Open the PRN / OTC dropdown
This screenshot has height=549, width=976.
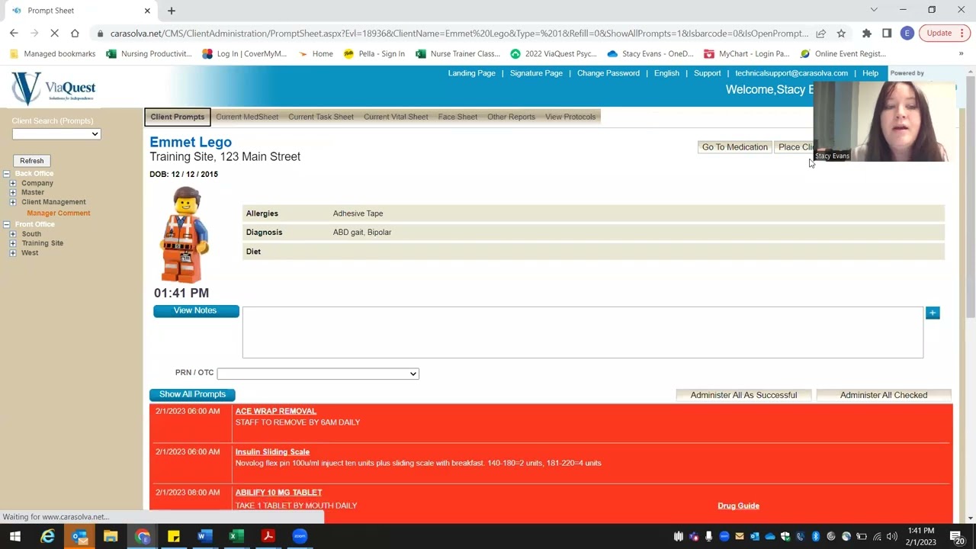point(318,374)
